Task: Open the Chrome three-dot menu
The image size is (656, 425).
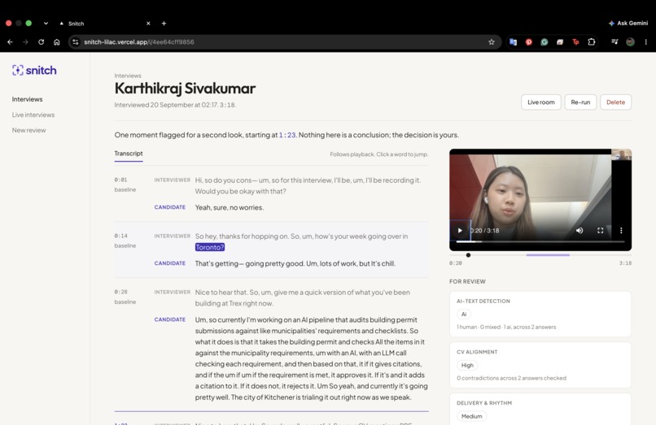Action: point(646,41)
